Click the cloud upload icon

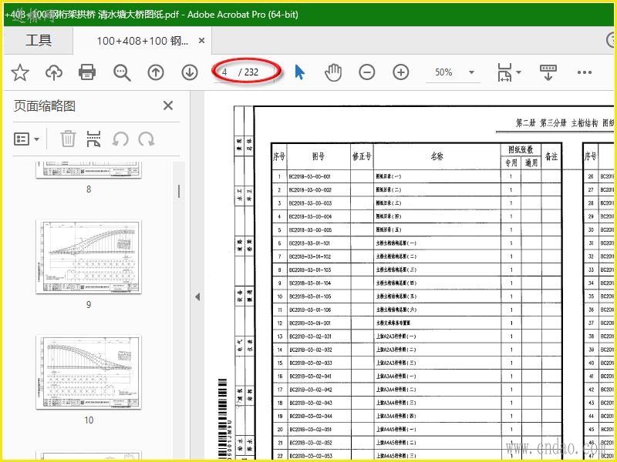54,72
